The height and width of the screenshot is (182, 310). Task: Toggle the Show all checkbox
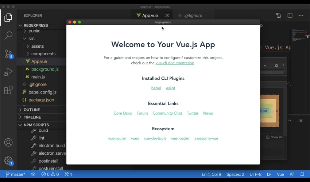click(x=268, y=137)
